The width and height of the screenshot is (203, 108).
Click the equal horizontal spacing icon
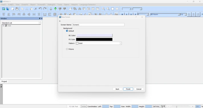pos(34,14)
